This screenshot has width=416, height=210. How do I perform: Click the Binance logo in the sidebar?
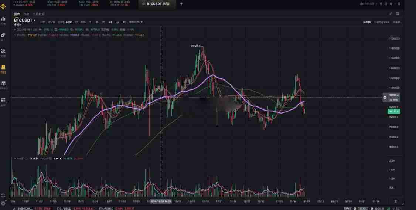[3, 6]
